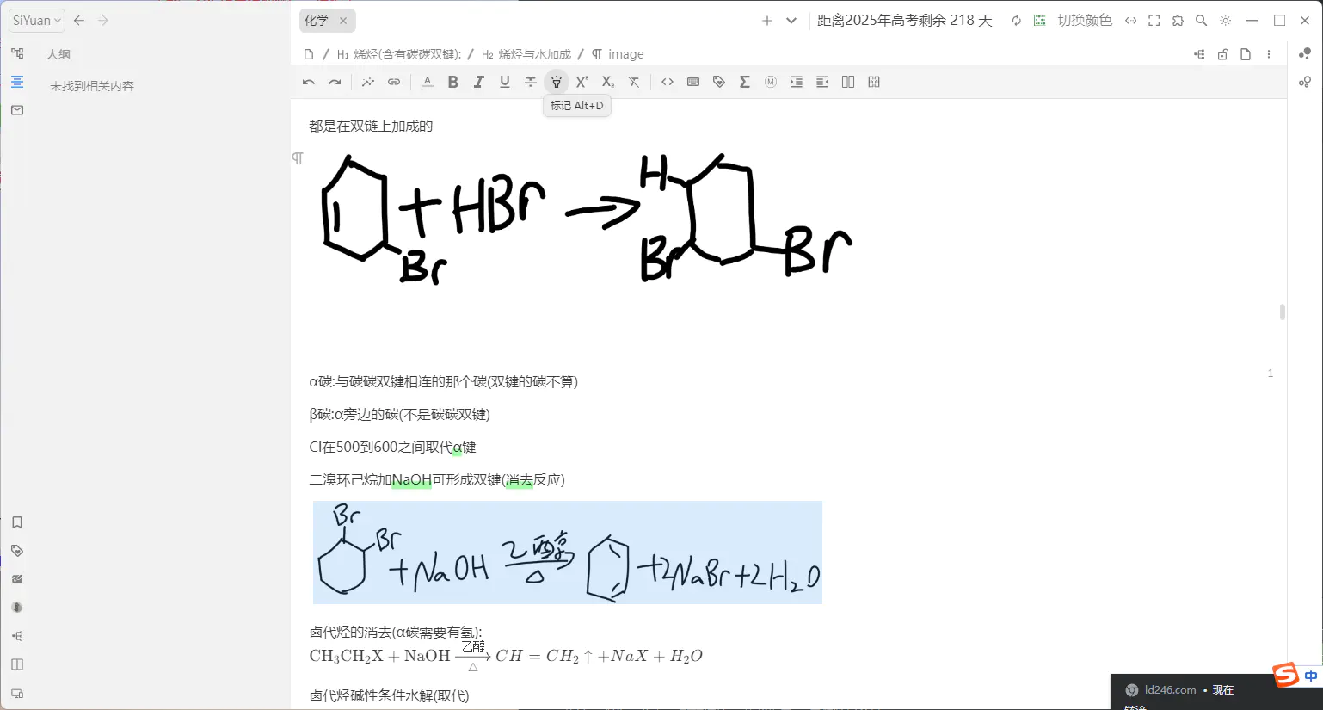Clear inline formatting with the crossed T icon

[x=634, y=82]
